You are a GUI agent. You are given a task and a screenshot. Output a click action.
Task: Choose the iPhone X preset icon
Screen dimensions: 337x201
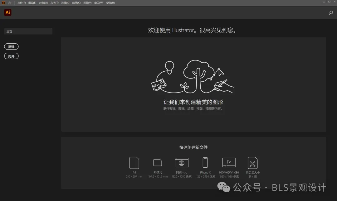tap(205, 162)
